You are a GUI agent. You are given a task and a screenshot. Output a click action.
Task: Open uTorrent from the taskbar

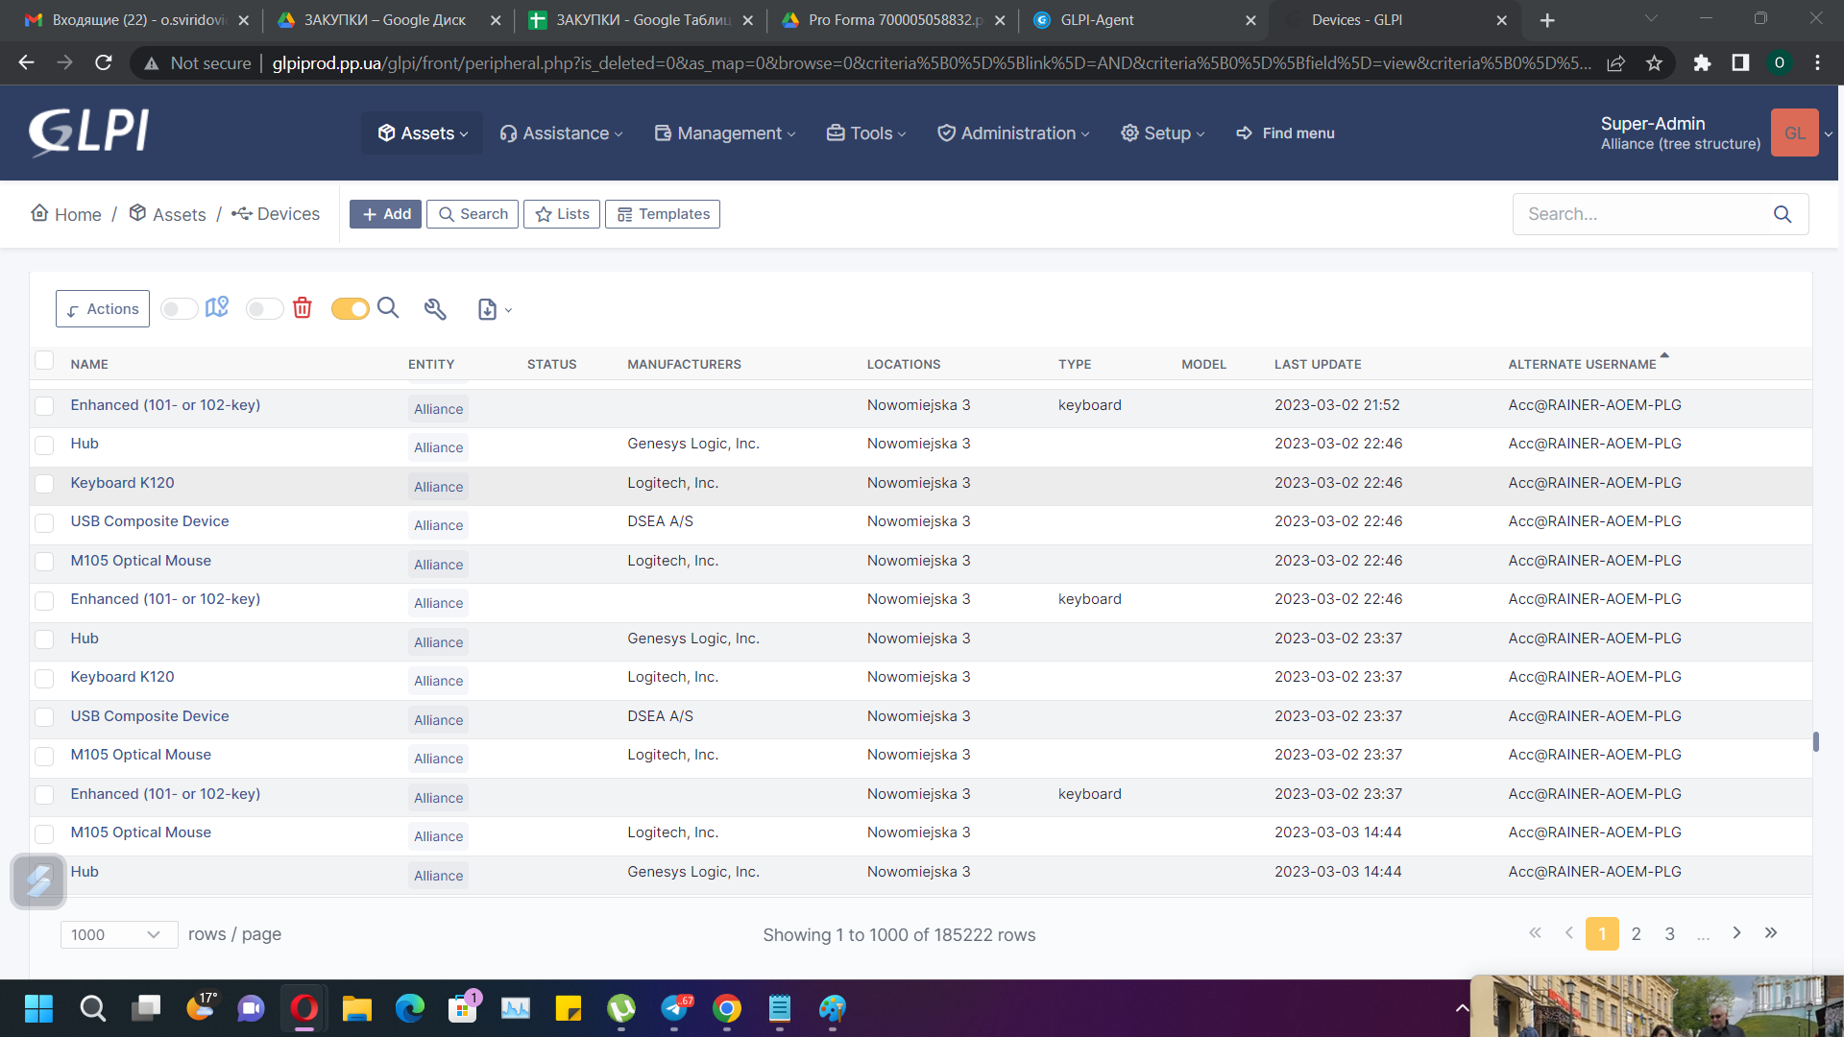coord(621,1008)
